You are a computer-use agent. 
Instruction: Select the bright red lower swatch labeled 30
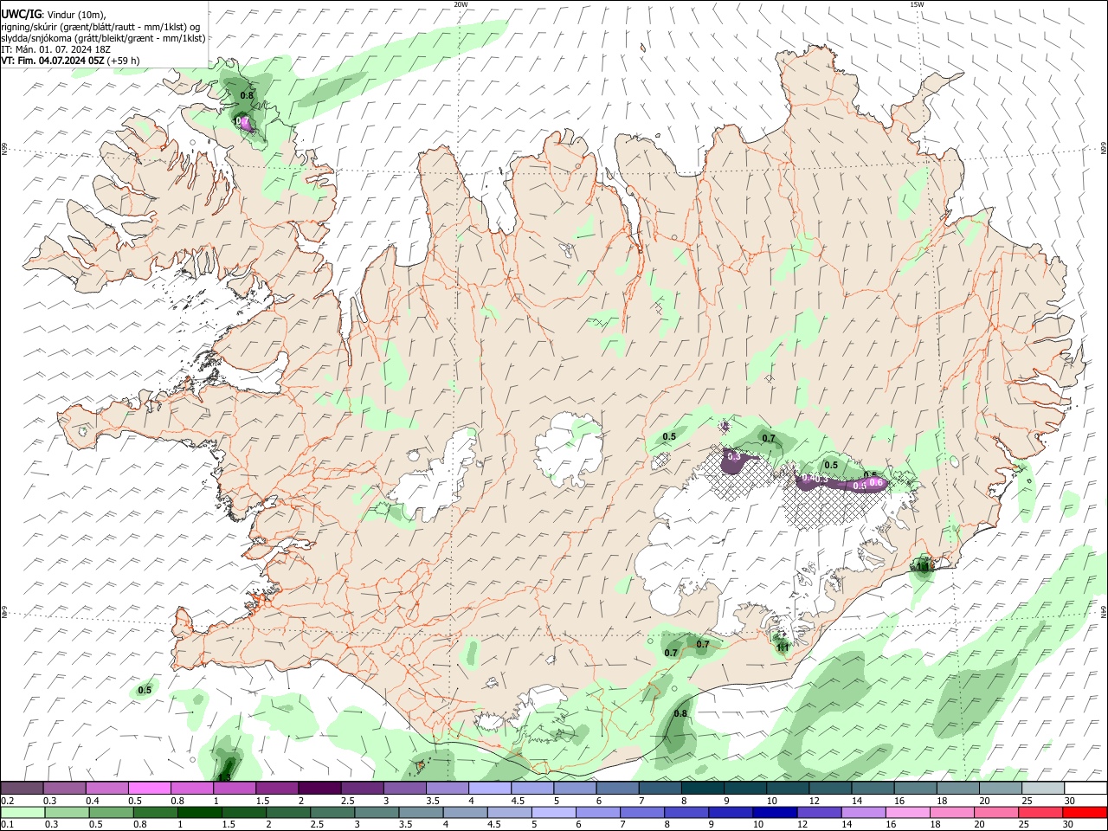[1085, 812]
